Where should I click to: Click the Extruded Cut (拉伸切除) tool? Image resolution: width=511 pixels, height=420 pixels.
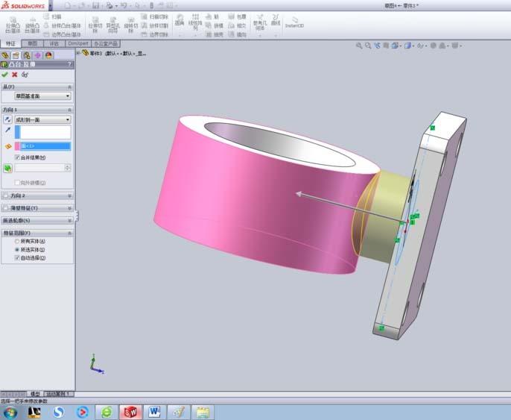click(95, 25)
